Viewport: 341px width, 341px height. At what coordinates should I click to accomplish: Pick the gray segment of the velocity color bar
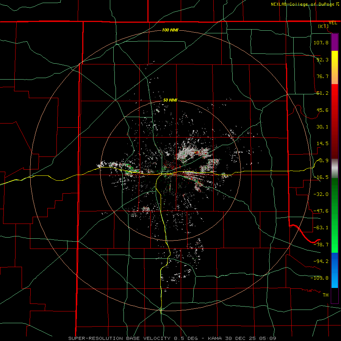tap(335, 168)
